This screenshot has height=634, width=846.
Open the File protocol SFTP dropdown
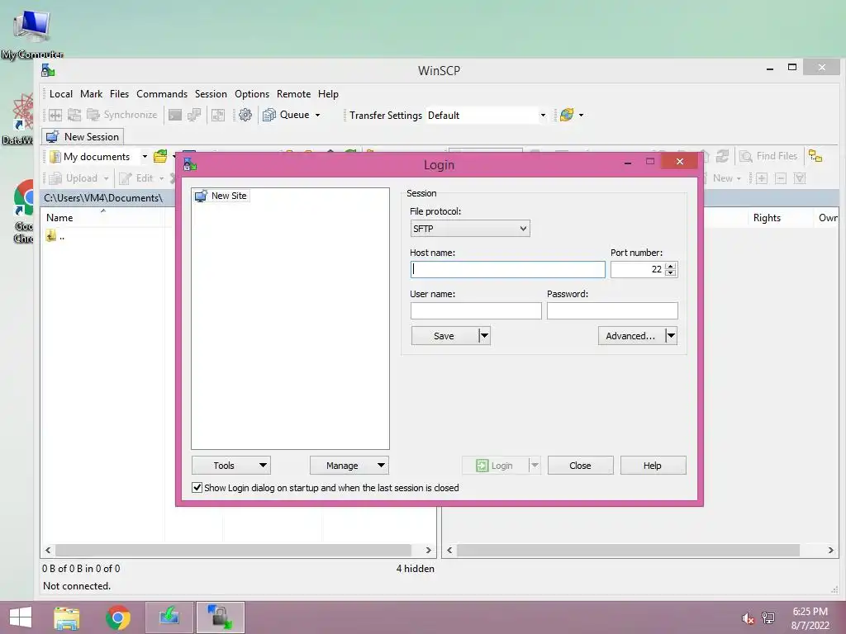[x=470, y=229]
